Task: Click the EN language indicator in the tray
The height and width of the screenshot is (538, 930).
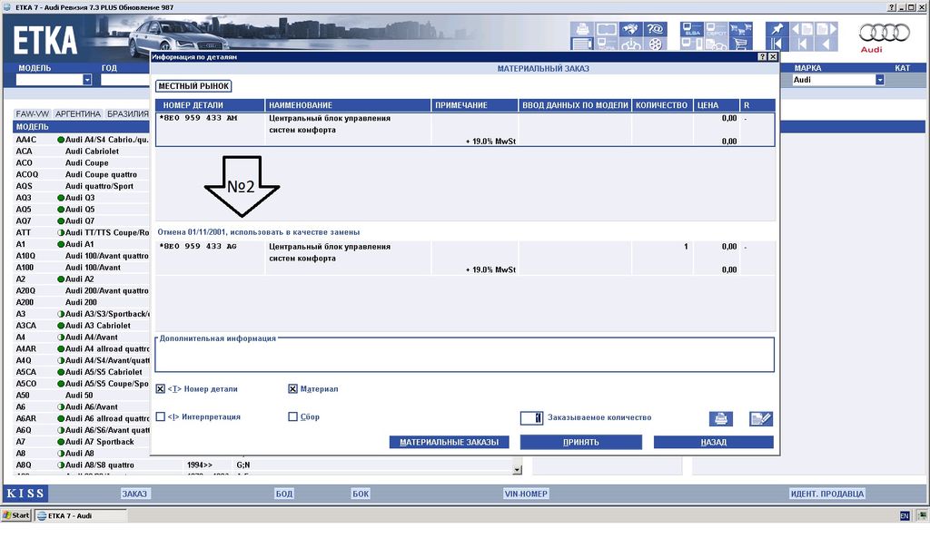Action: pyautogui.click(x=905, y=516)
